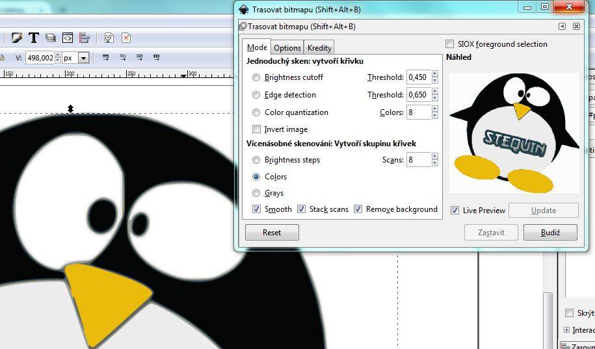Click the dialog dock iconify arrow icon
The width and height of the screenshot is (595, 349).
(x=562, y=26)
